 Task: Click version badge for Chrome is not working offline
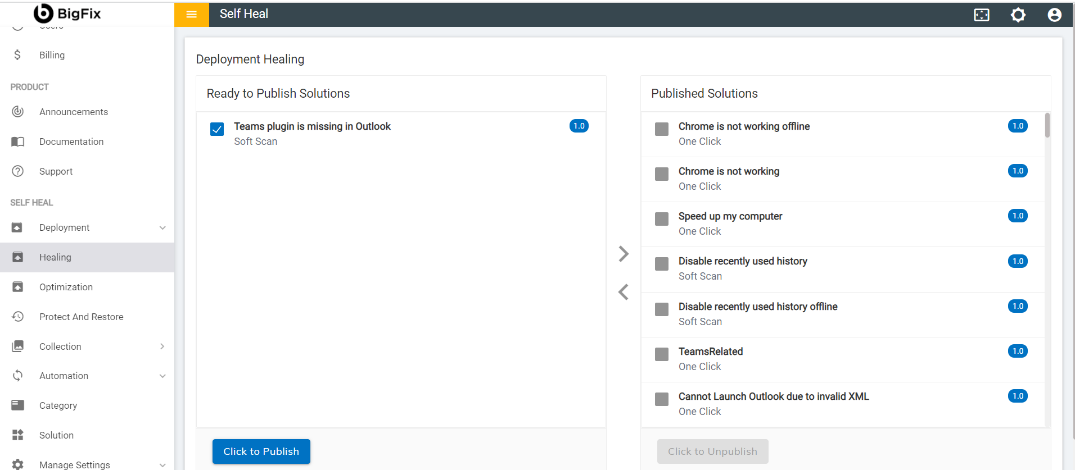[1018, 126]
